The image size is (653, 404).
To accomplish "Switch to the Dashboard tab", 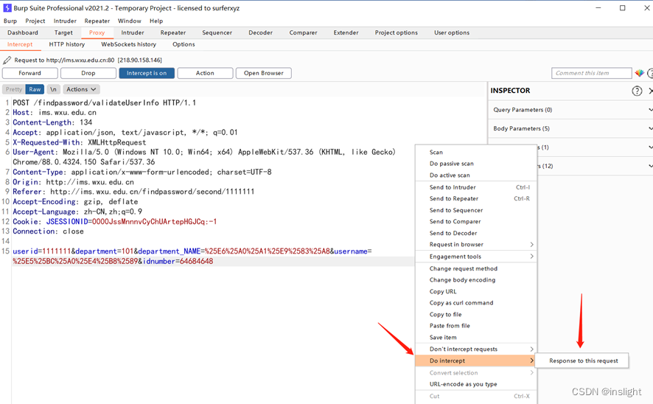I will coord(23,32).
